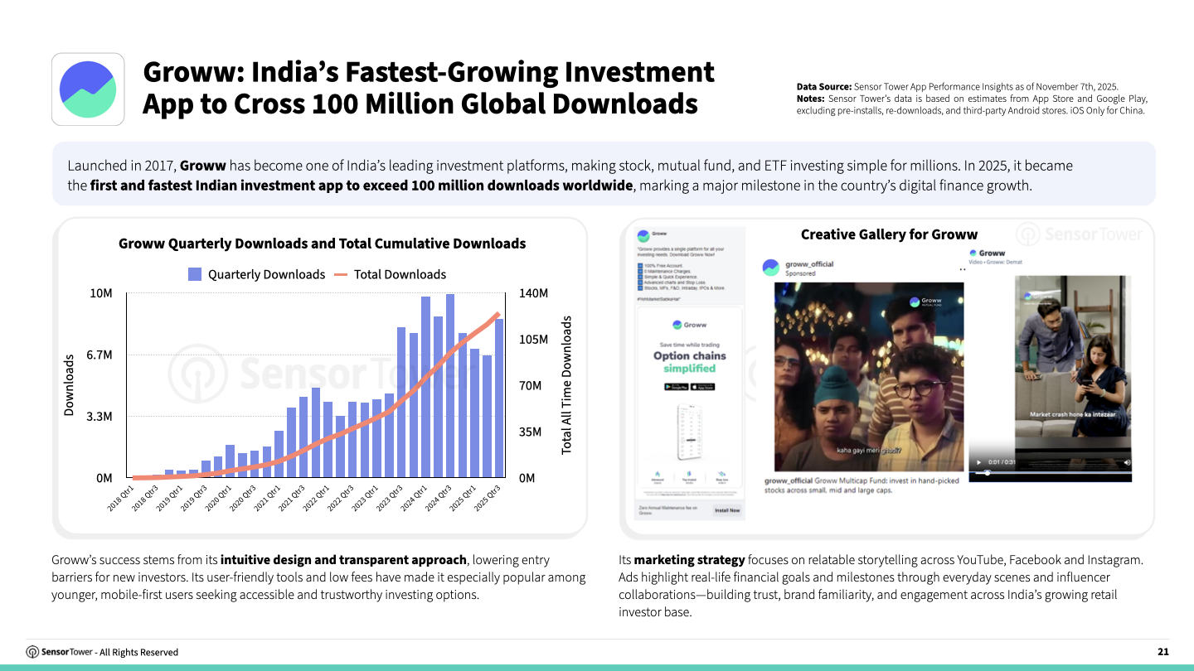Click the Google Play badge in the Option chains ad
The width and height of the screenshot is (1194, 671).
point(677,387)
